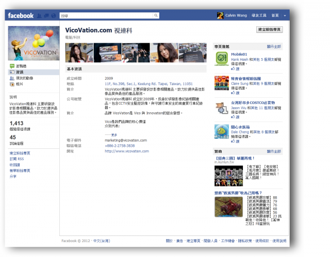Open Calvin Wang profile name link
330x257 pixels.
click(x=236, y=15)
